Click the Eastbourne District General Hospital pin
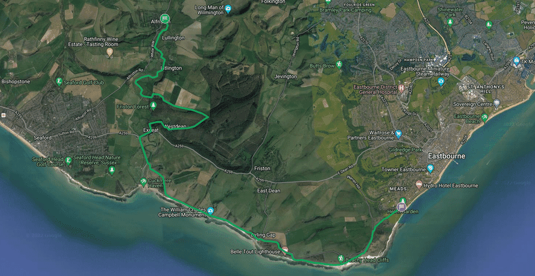 (401, 88)
